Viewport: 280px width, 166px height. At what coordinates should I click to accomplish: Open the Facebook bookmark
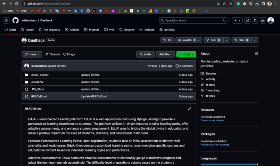(x=82, y=11)
